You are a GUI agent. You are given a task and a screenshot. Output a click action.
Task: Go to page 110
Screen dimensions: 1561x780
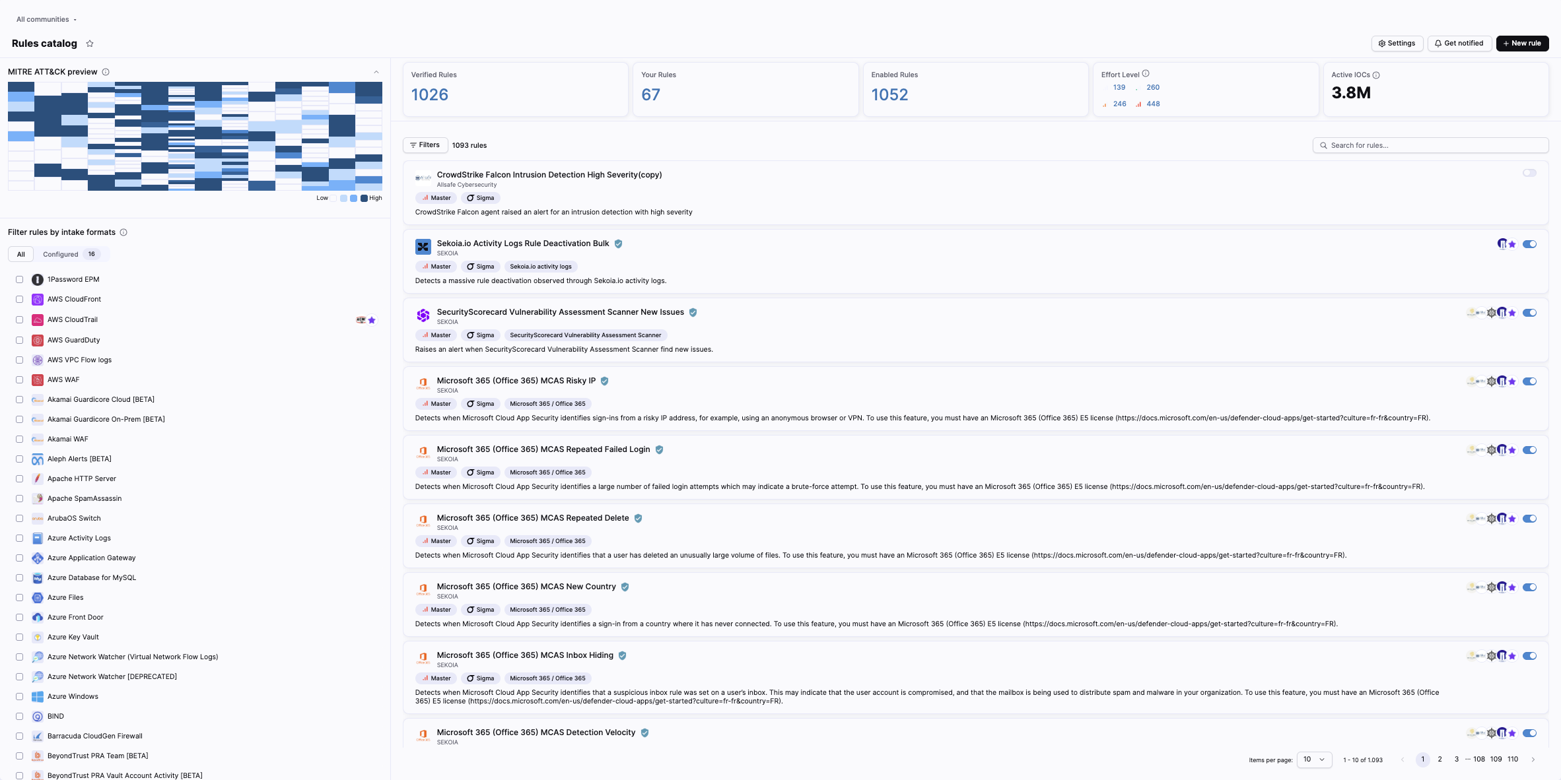1513,760
